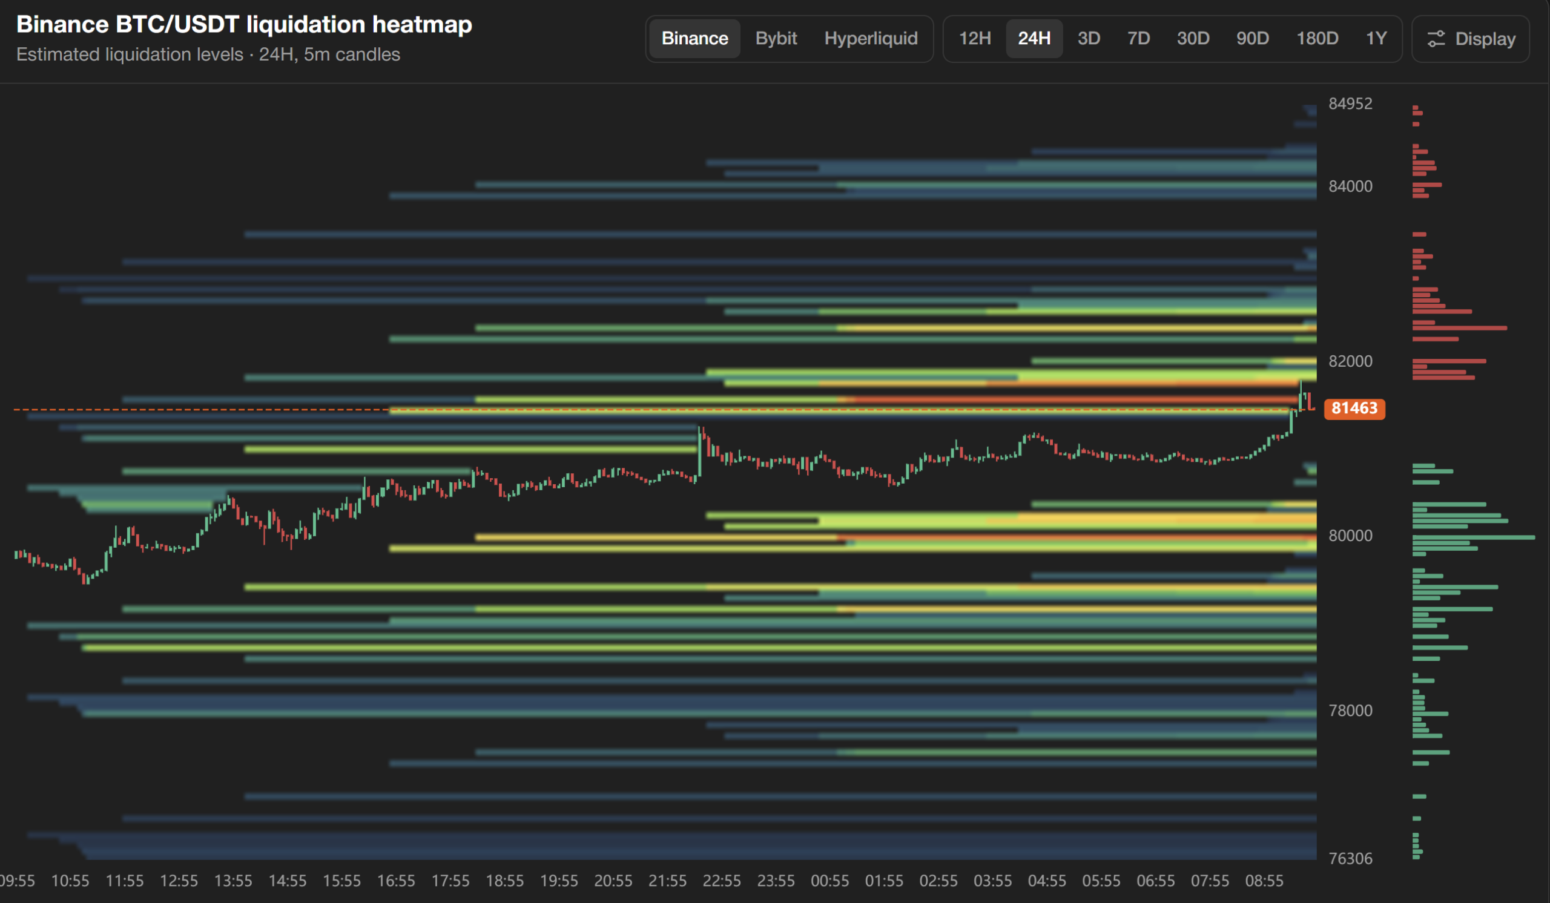This screenshot has height=903, width=1550.
Task: Click the 78000 price axis label
Action: (x=1350, y=711)
